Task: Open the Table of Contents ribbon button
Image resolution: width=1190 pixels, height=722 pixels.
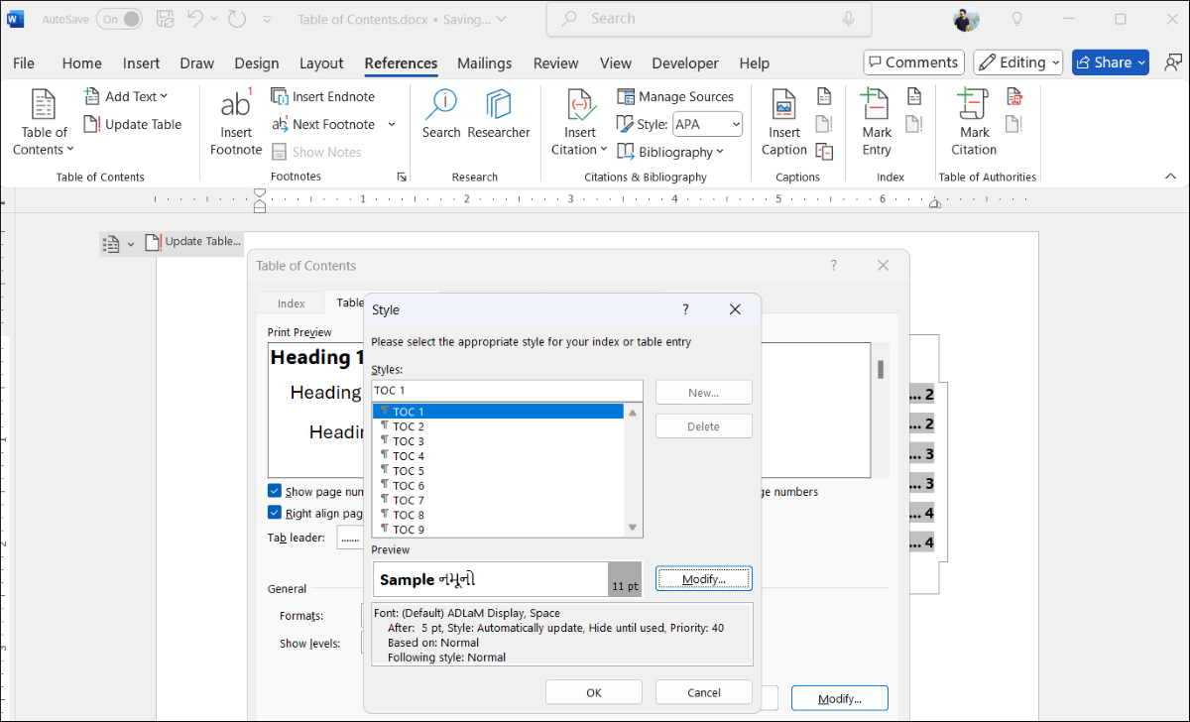Action: pos(44,123)
